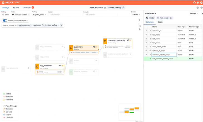Click info icon beside column lineage name
The image size is (203, 122).
click(59, 25)
